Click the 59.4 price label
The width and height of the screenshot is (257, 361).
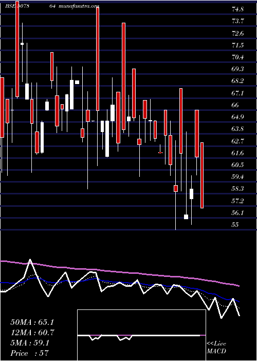(237, 177)
